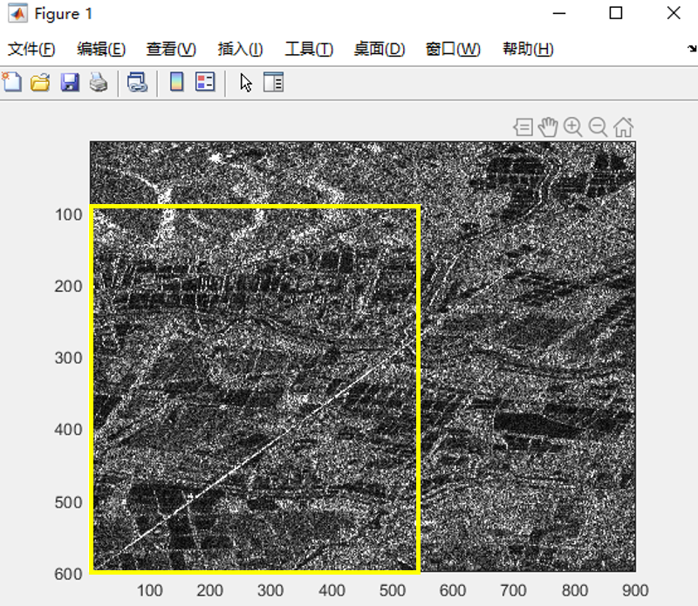698x606 pixels.
Task: Toggle the Edit Plot arrow tool
Action: click(245, 81)
